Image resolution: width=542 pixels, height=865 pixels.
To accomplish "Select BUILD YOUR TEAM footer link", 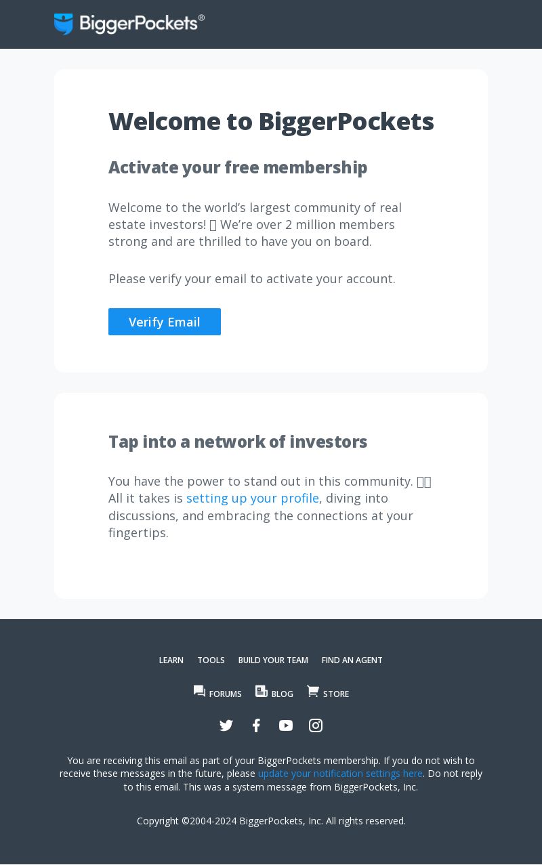I will point(273,660).
